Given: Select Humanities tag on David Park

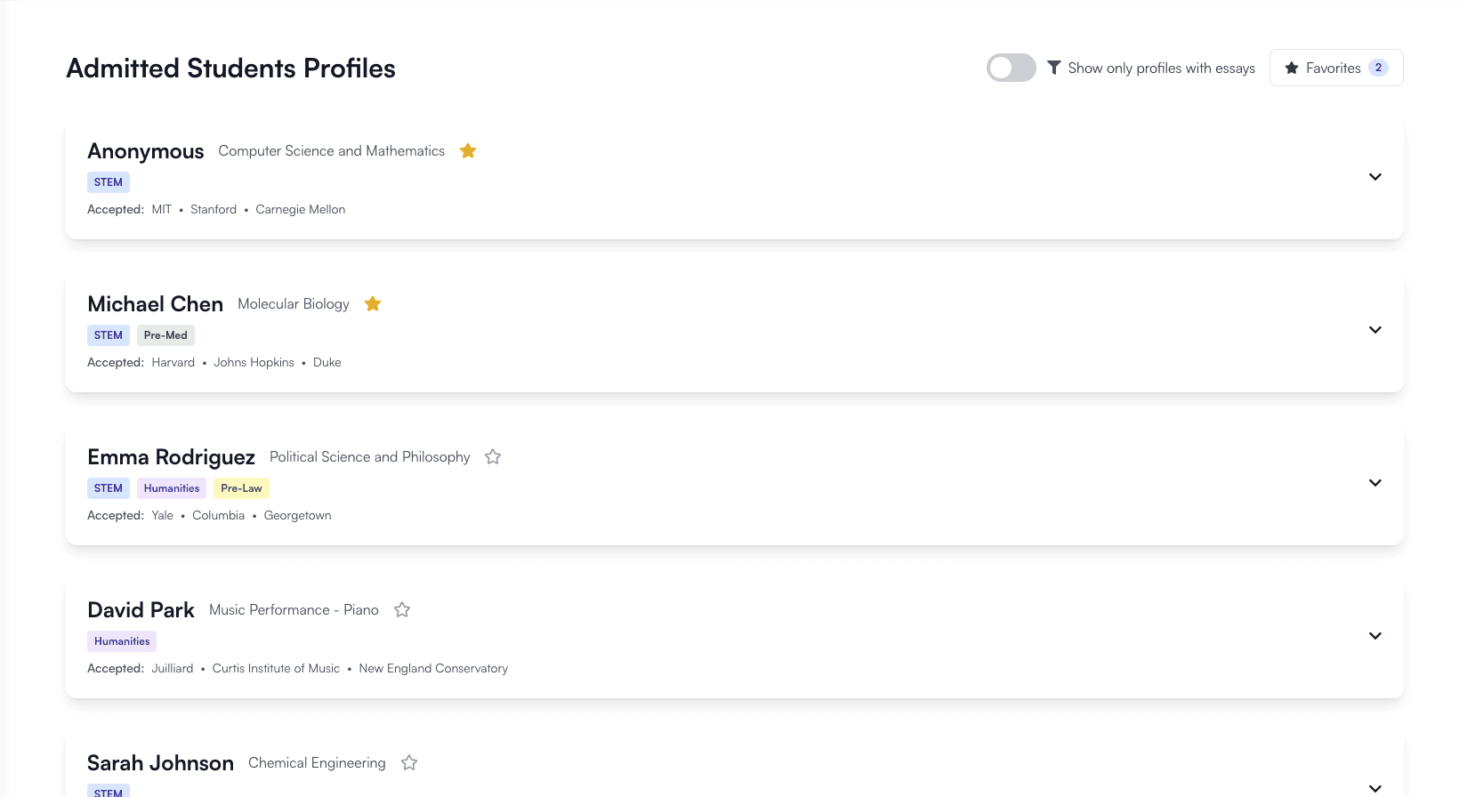Looking at the screenshot, I should [122, 641].
